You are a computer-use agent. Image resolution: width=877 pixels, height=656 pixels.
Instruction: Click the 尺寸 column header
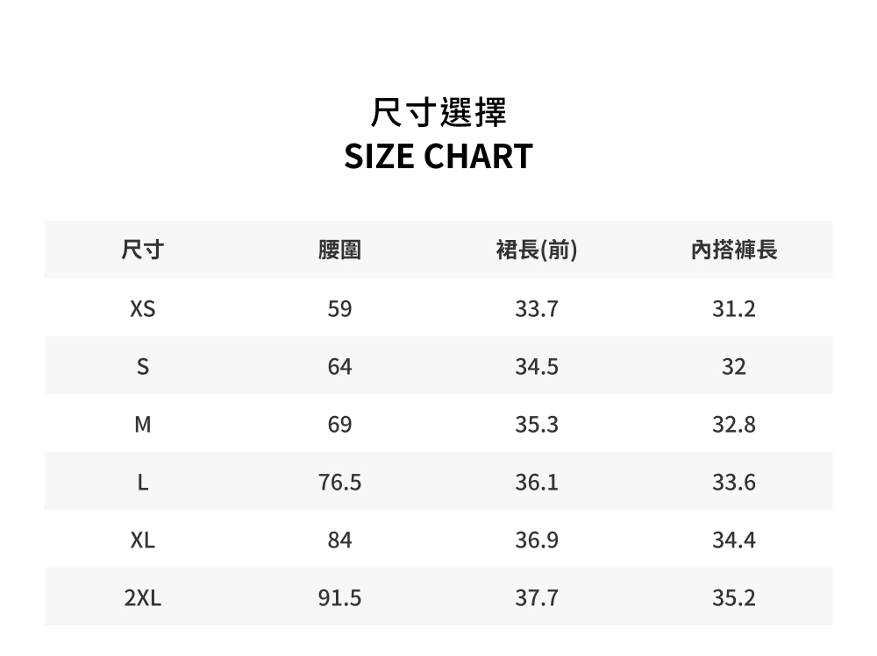(143, 250)
